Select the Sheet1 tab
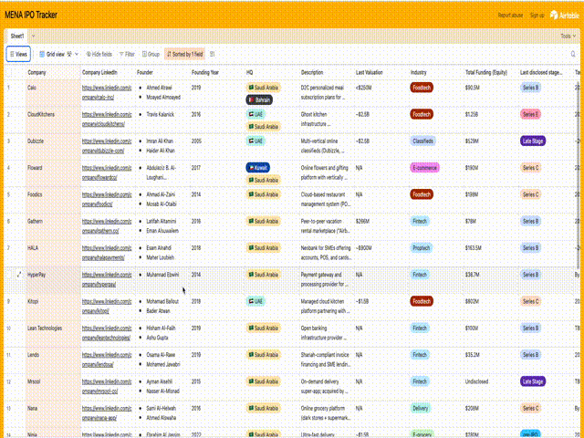The width and height of the screenshot is (584, 438). [17, 36]
